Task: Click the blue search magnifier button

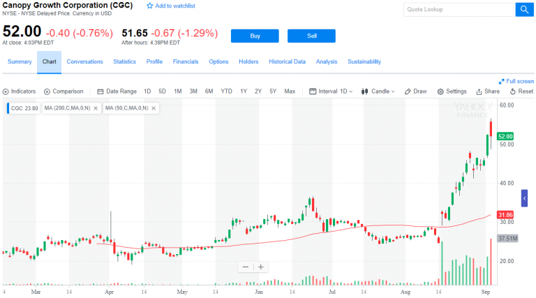Action: 524,9
